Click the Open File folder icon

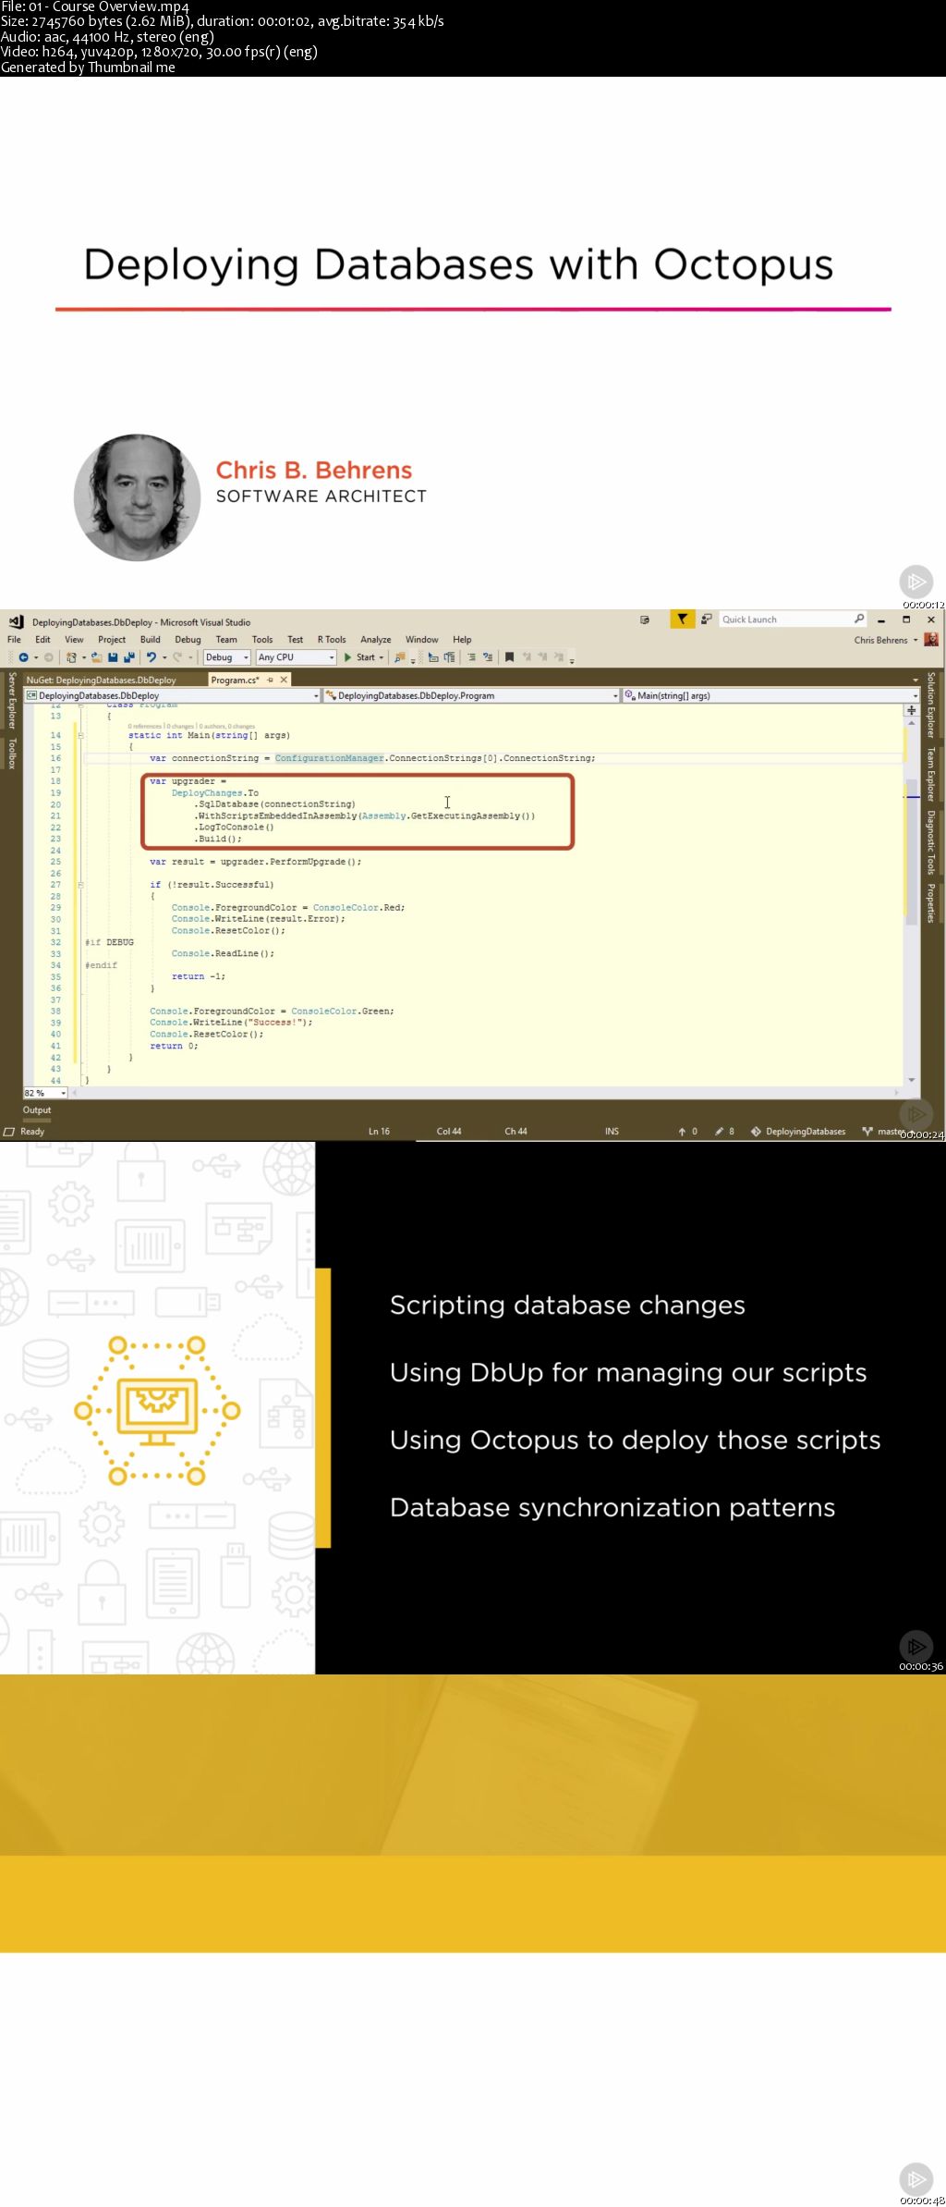pyautogui.click(x=96, y=657)
